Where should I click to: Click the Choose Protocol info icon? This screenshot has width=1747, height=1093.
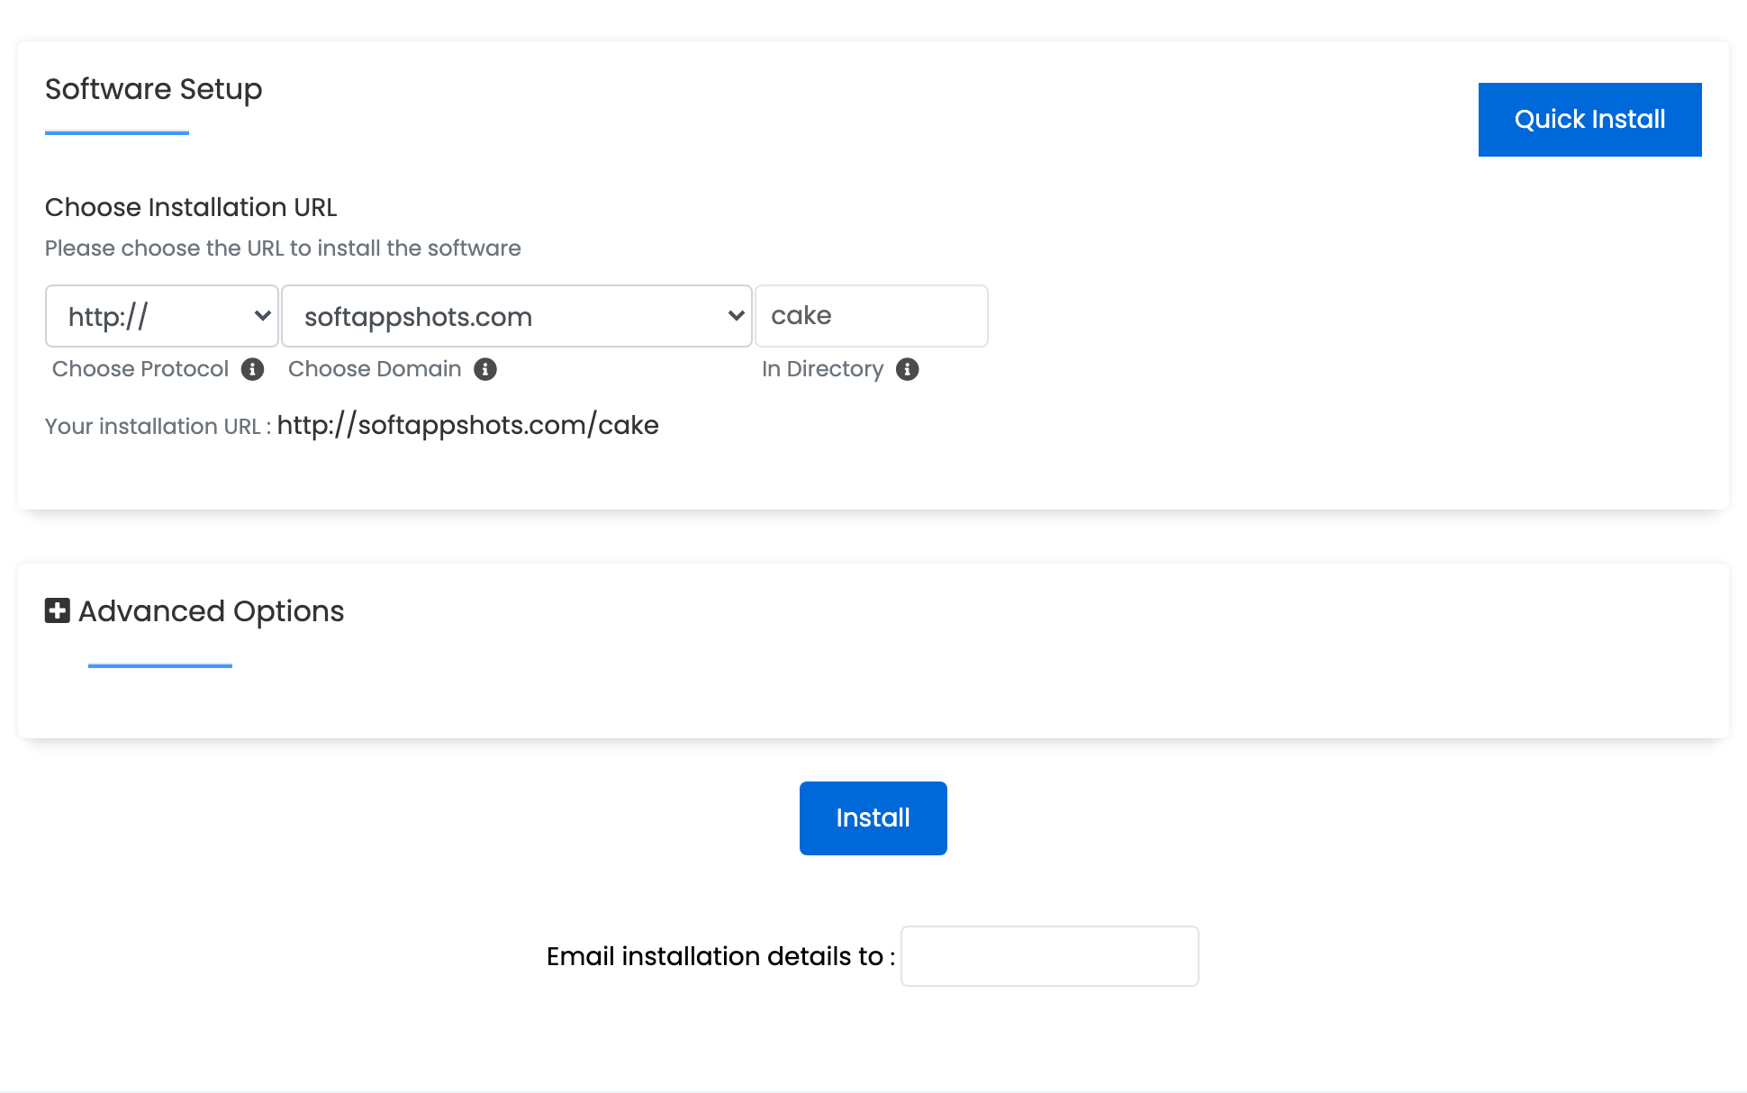coord(253,369)
